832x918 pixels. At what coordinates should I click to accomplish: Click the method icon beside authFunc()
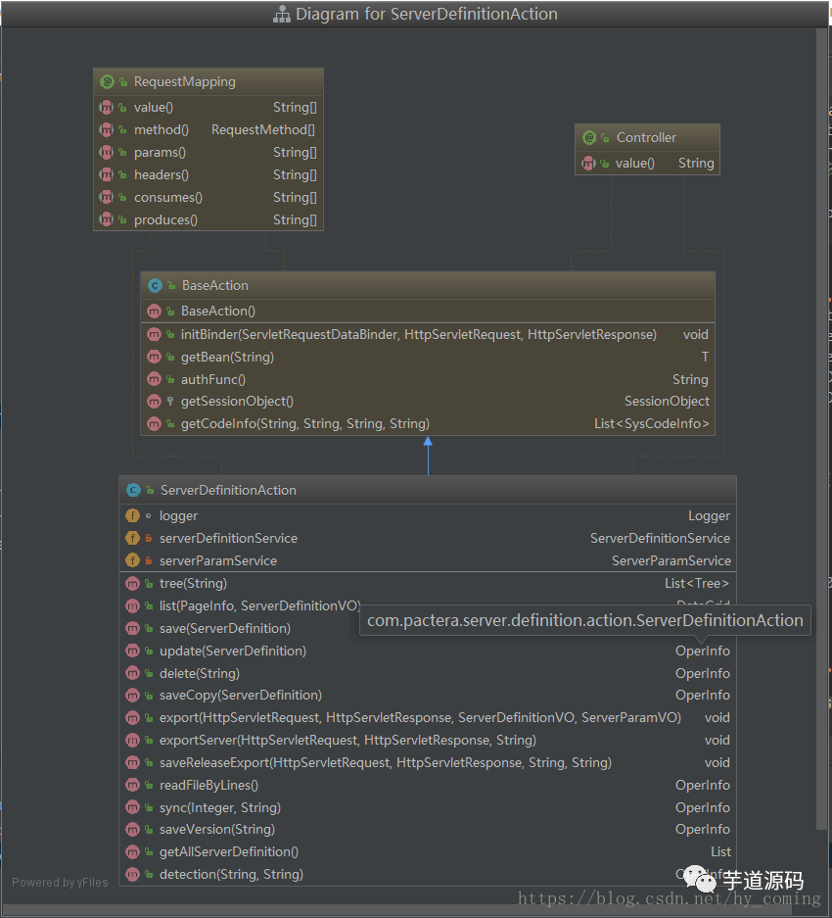154,379
